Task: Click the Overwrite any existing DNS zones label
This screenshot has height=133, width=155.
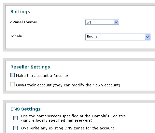Action: coord(68,128)
